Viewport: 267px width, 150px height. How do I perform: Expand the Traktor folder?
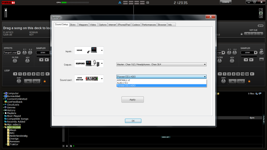[6, 144]
